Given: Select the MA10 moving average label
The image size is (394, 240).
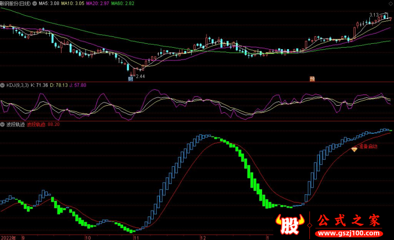Looking at the screenshot, I should (x=71, y=3).
